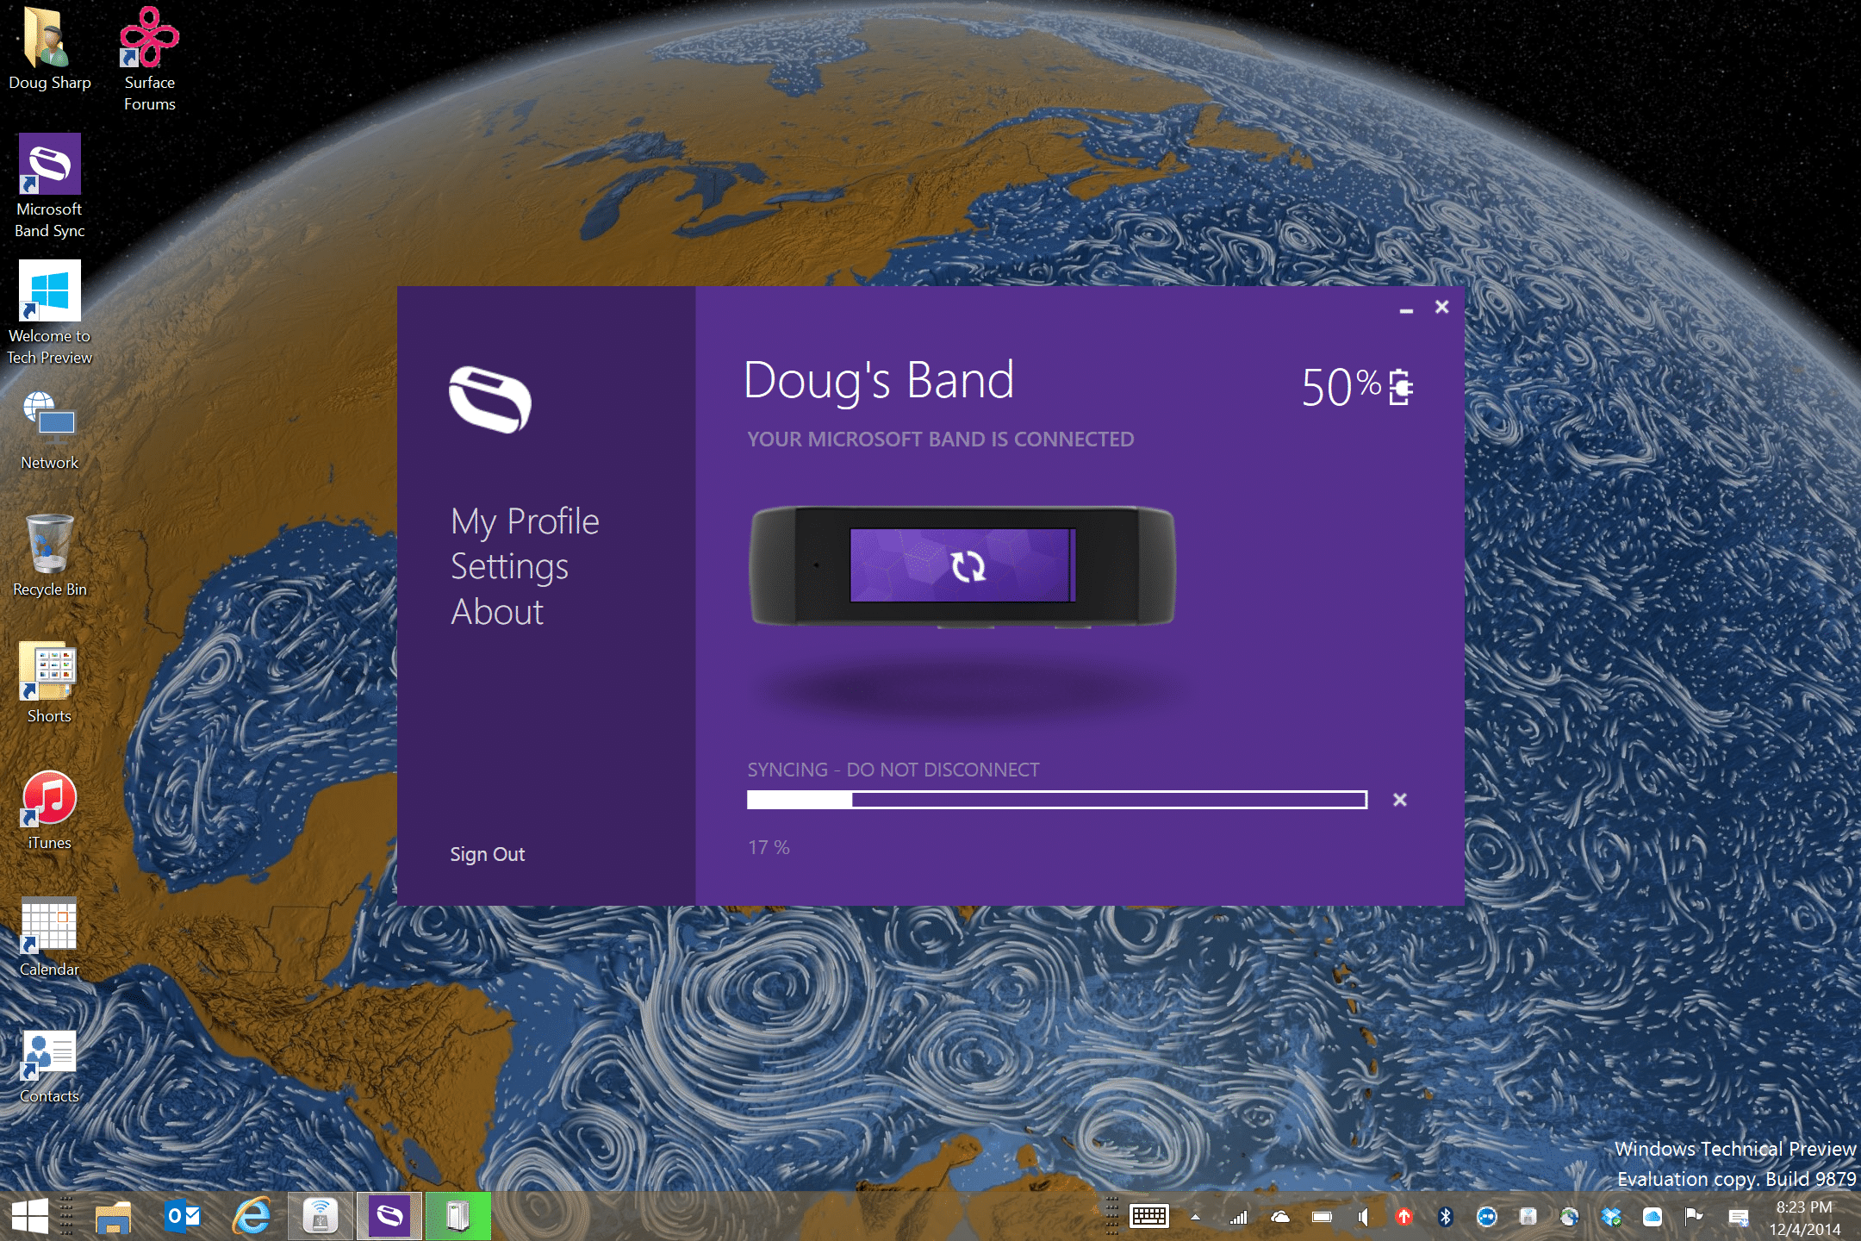Select Recycle Bin desktop icon
This screenshot has height=1241, width=1861.
49,556
